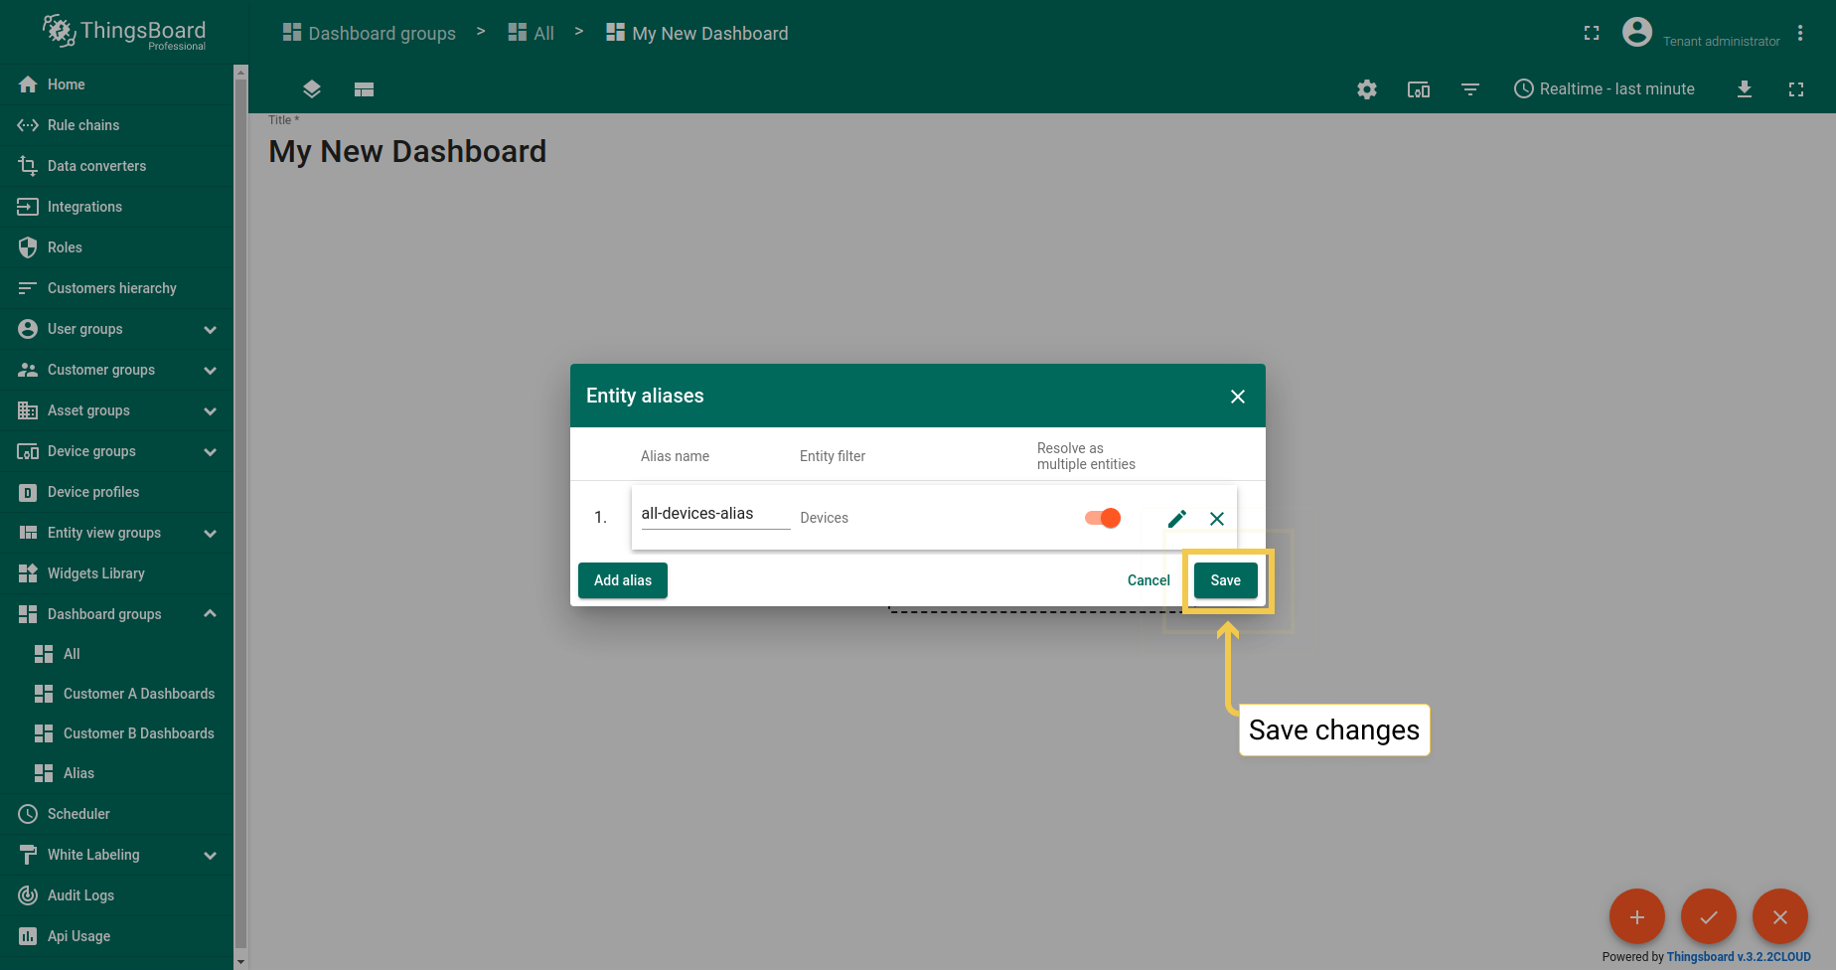Expand White Labeling chevron

[210, 855]
